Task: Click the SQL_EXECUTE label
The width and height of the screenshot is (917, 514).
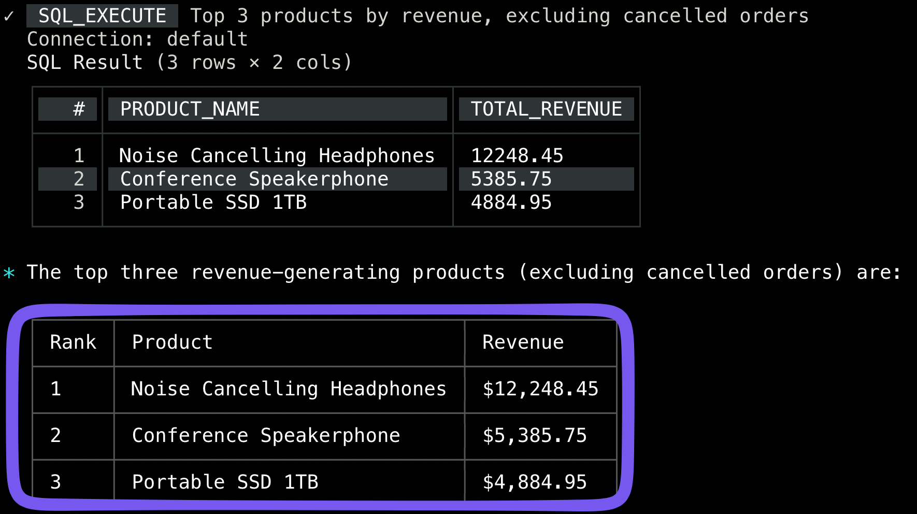Action: pyautogui.click(x=103, y=16)
